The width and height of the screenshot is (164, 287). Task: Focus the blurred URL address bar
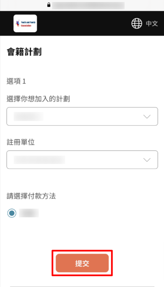(x=88, y=5)
